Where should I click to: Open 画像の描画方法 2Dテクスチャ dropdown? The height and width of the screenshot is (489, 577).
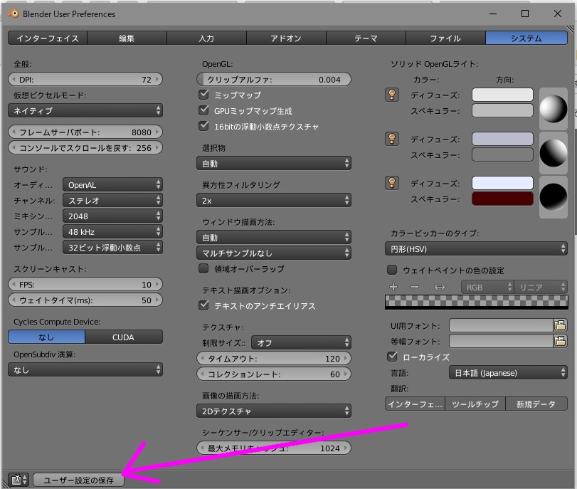(x=274, y=411)
